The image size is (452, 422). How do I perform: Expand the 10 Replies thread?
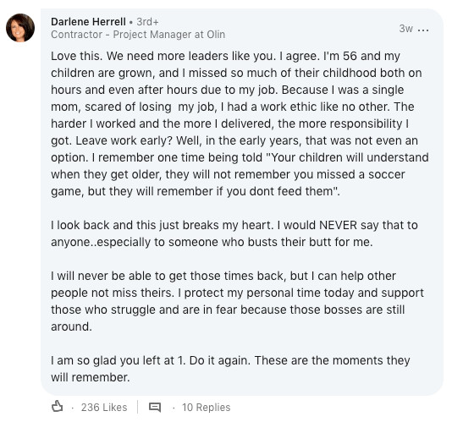tap(207, 408)
